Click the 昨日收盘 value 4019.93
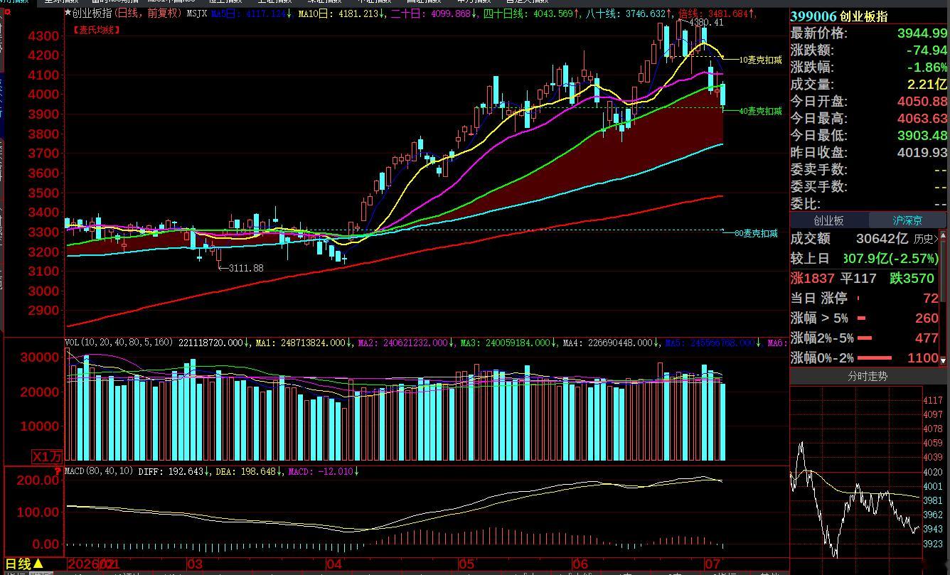 pos(922,153)
